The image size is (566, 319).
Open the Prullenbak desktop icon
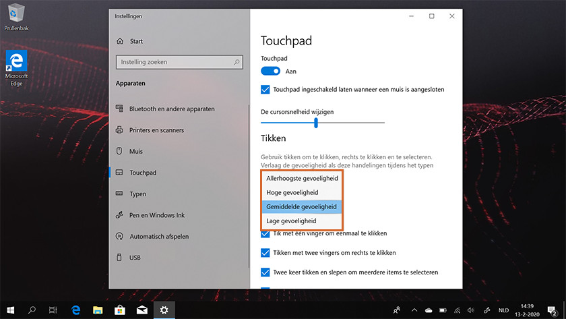16,17
